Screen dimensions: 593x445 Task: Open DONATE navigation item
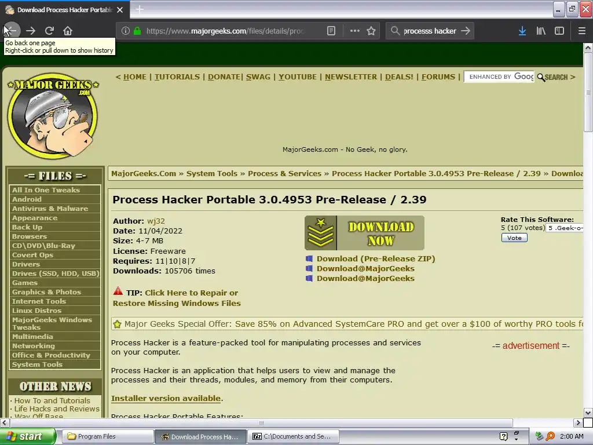224,77
